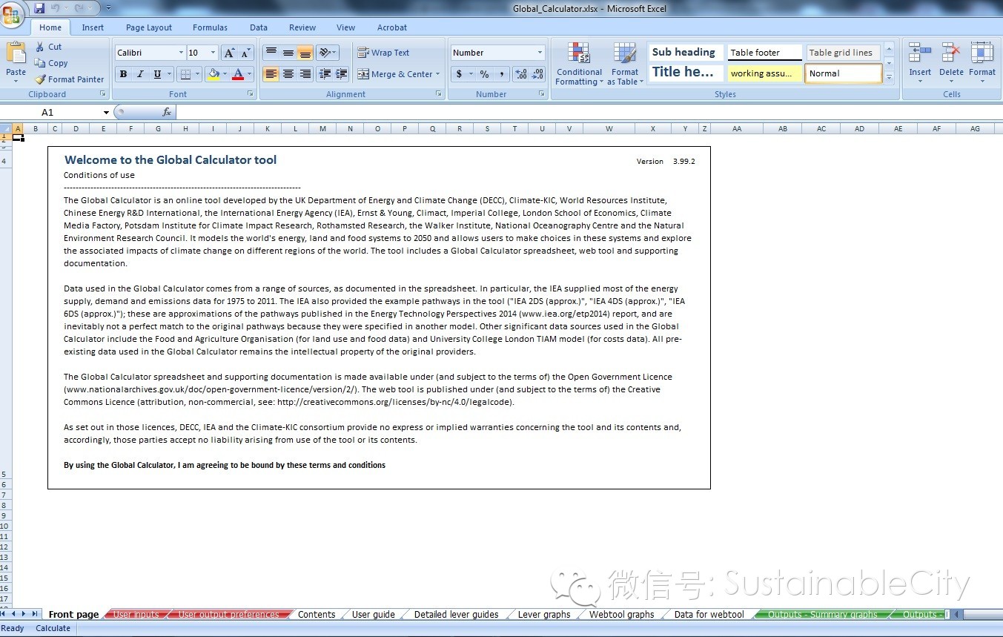Image resolution: width=1003 pixels, height=637 pixels.
Task: Click inside the formula bar field
Action: [589, 112]
